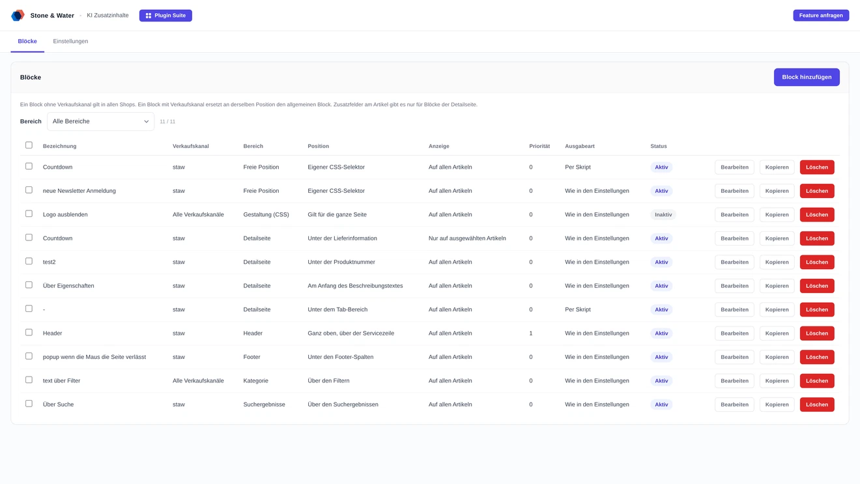This screenshot has height=484, width=860.
Task: Click the Status column header
Action: pyautogui.click(x=659, y=146)
